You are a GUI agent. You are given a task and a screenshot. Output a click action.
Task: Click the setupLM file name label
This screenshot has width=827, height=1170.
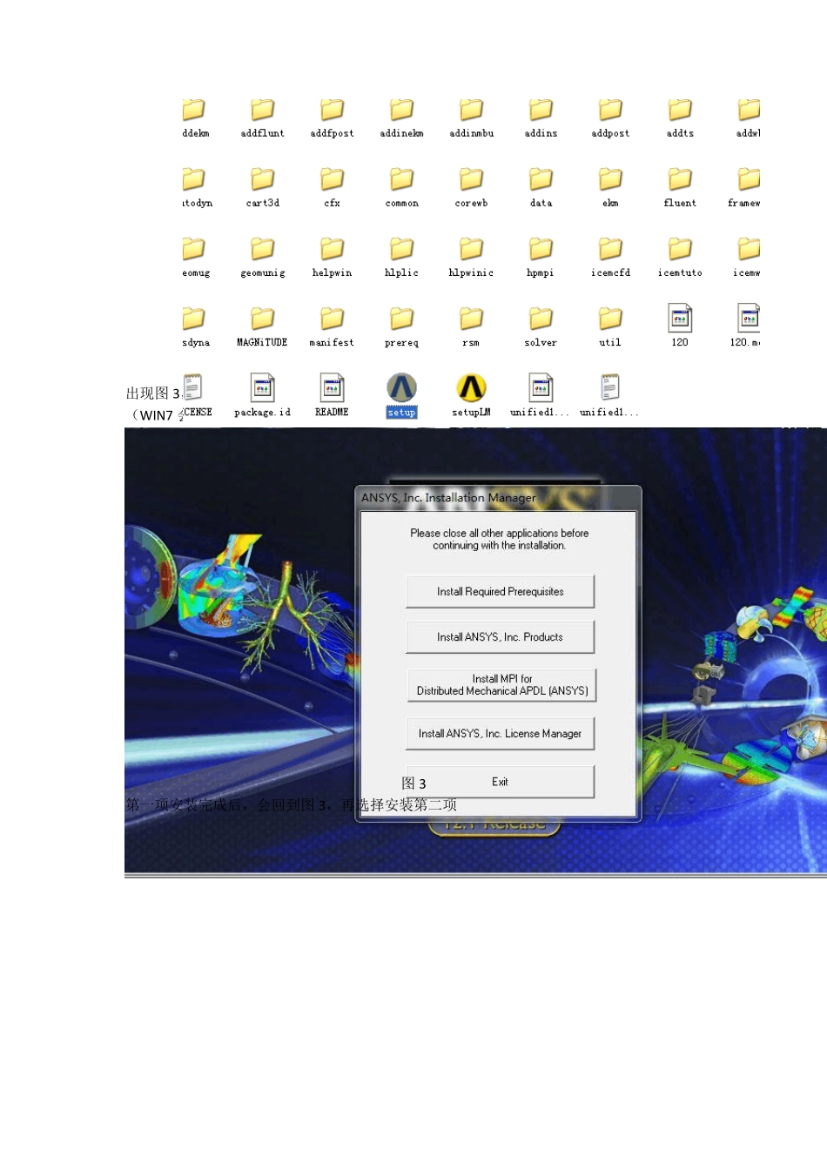pos(471,413)
